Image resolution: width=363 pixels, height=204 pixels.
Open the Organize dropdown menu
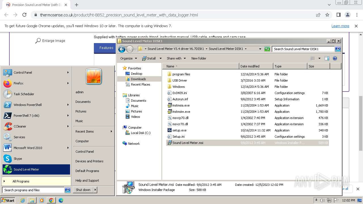[128, 58]
